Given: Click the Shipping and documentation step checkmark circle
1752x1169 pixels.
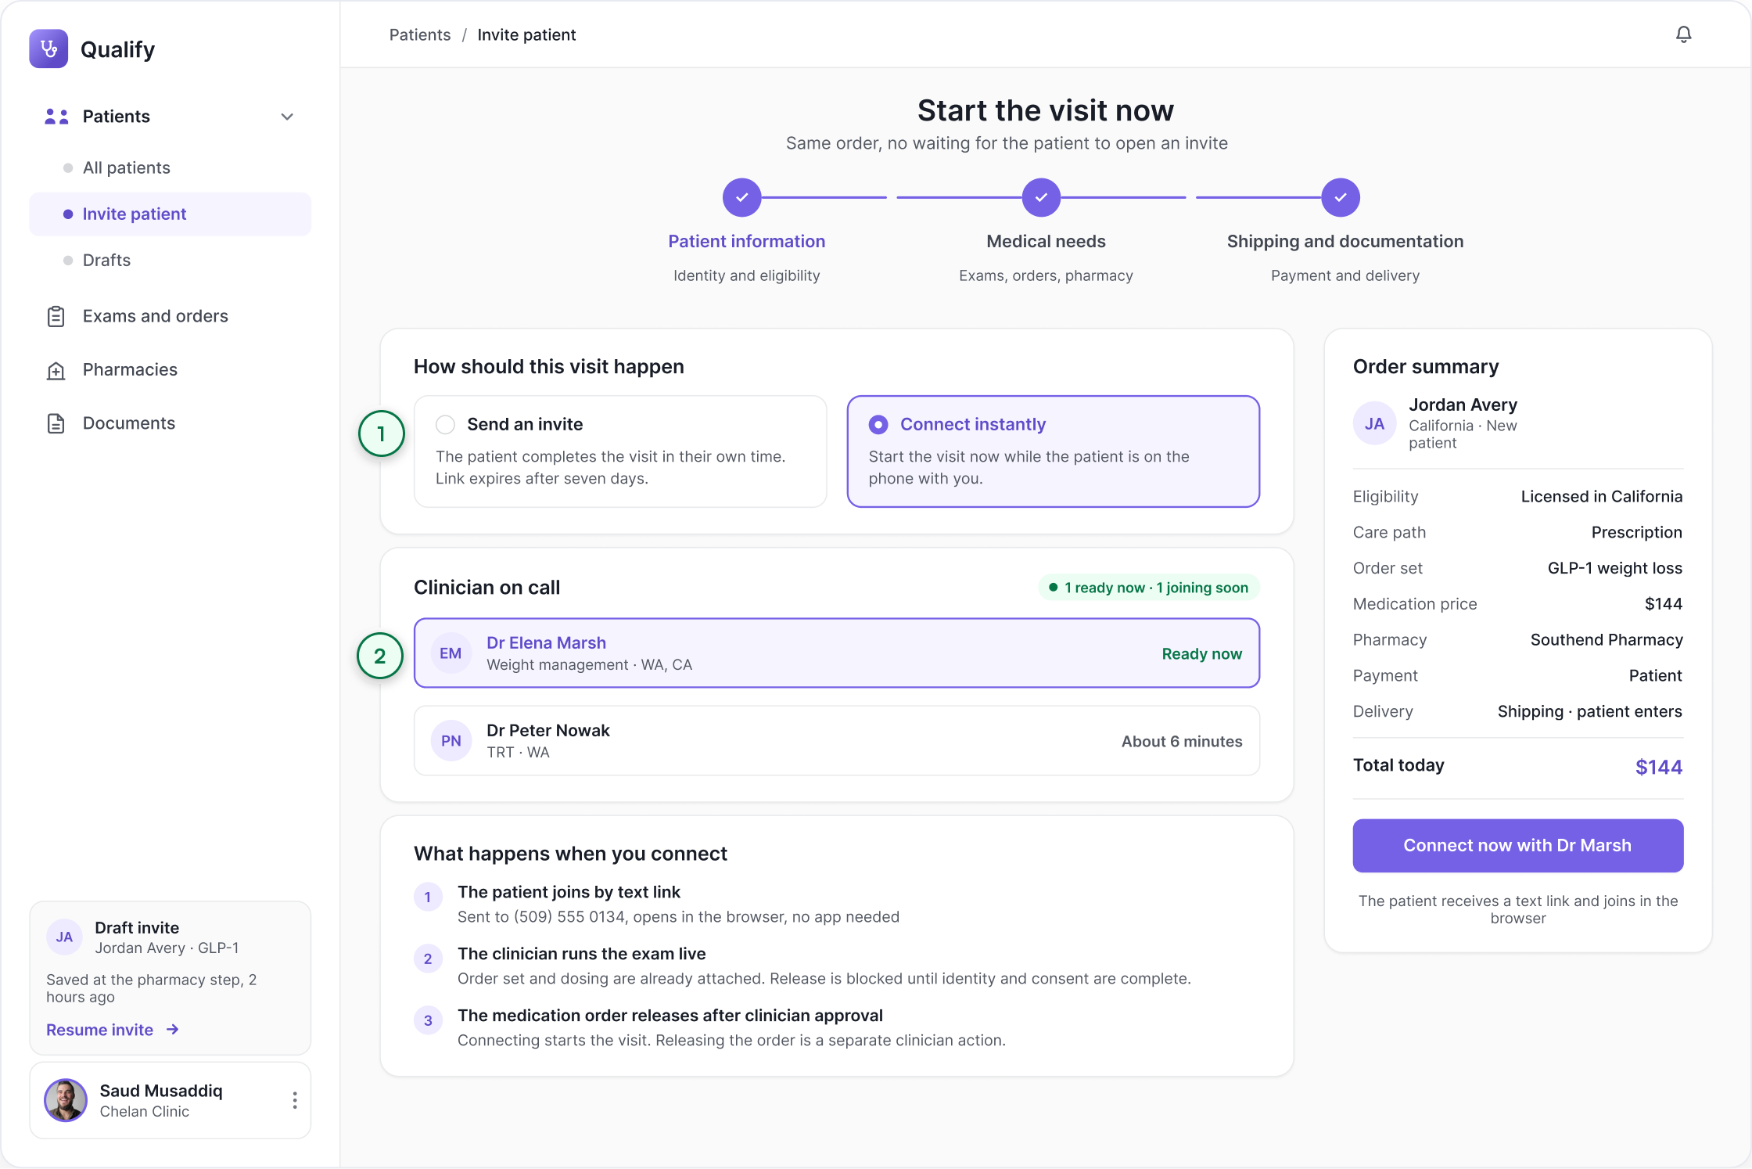Looking at the screenshot, I should click(1341, 197).
